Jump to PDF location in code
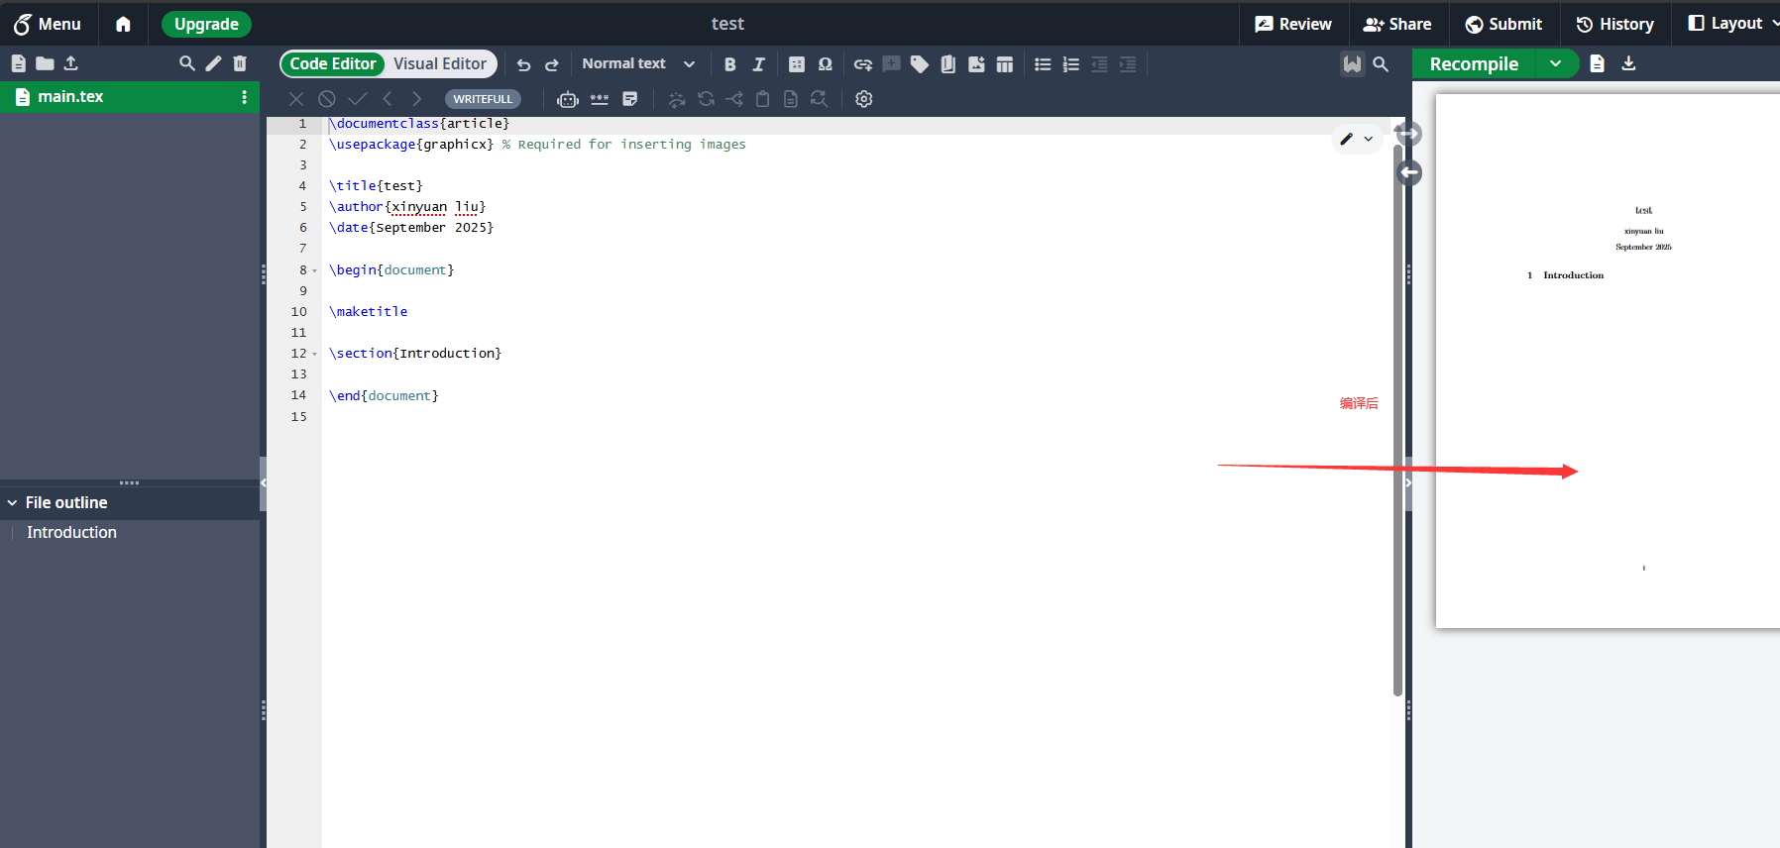The height and width of the screenshot is (848, 1780). [1408, 173]
